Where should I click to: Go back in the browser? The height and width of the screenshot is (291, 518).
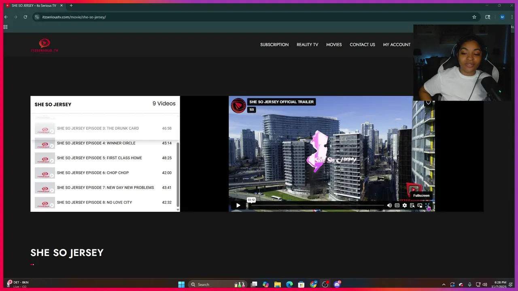6,17
